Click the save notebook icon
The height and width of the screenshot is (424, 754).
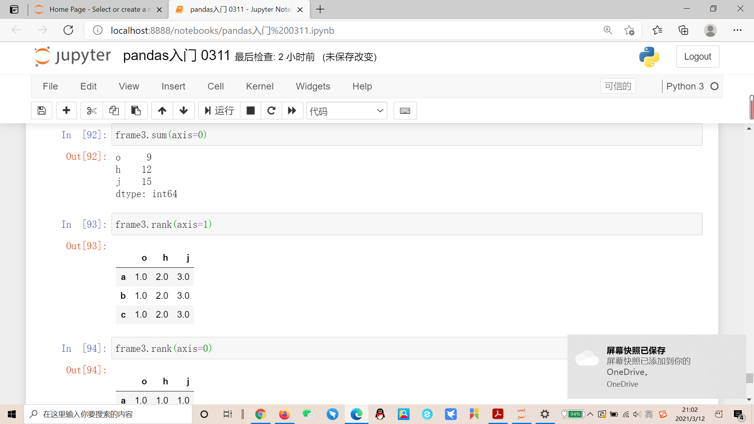[x=42, y=111]
